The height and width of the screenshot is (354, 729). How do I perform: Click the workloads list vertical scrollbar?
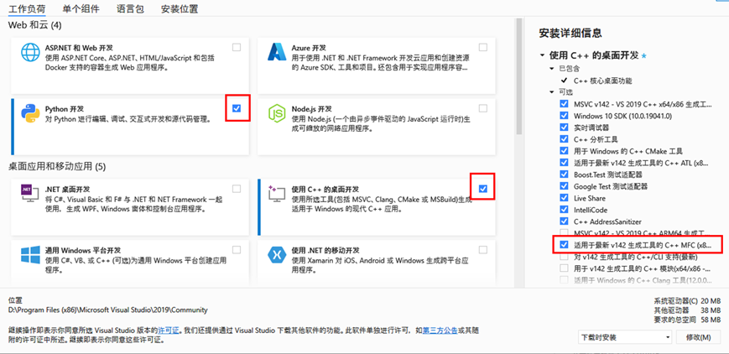[518, 76]
